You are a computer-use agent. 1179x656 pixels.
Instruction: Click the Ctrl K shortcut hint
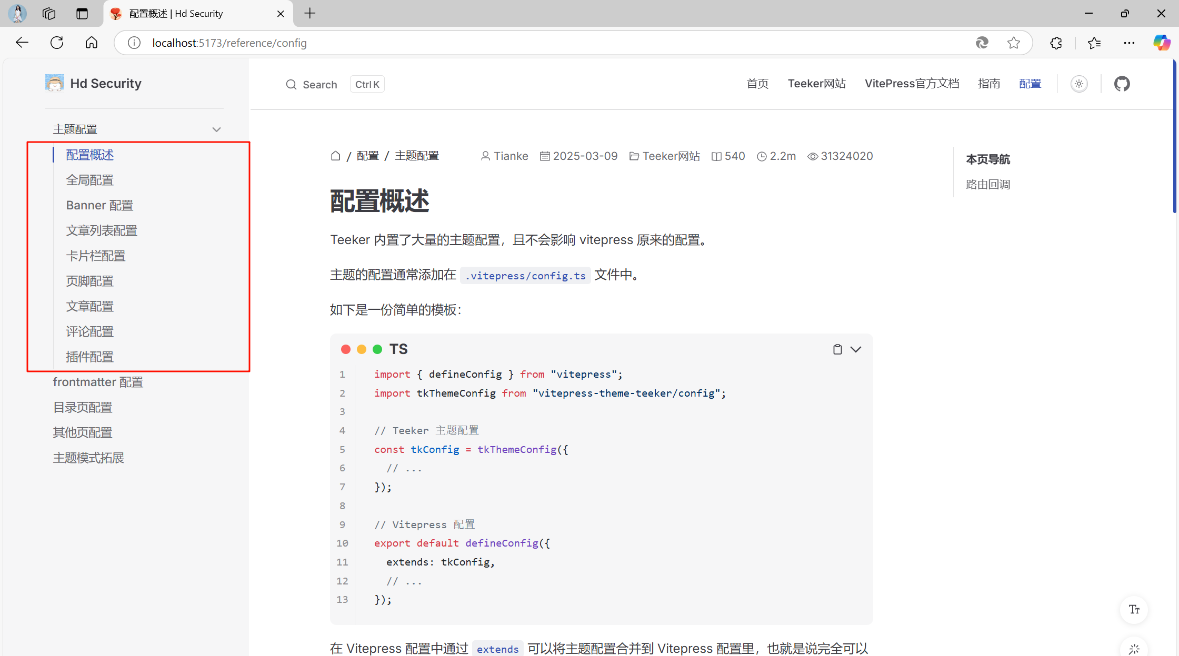click(x=367, y=84)
